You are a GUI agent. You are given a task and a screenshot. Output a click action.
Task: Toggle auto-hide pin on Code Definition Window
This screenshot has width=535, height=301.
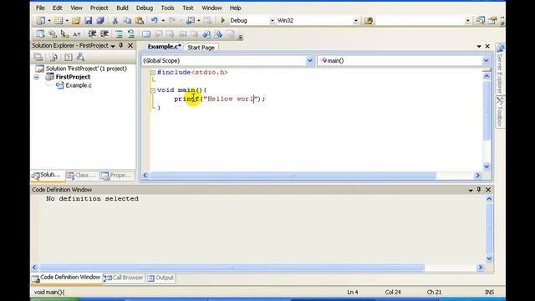click(x=479, y=190)
